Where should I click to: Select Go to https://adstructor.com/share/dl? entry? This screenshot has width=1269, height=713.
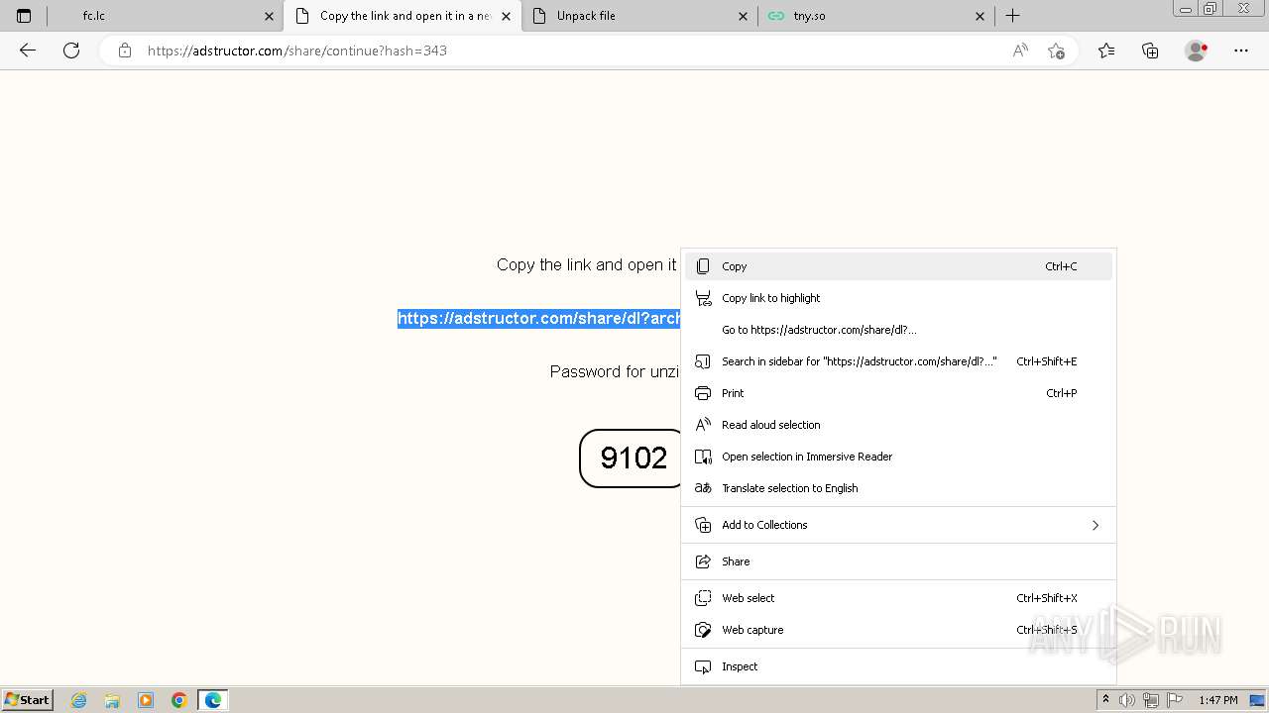898,330
